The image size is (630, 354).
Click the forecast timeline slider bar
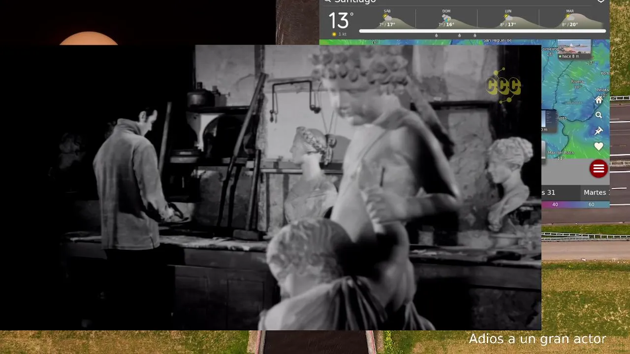(482, 31)
